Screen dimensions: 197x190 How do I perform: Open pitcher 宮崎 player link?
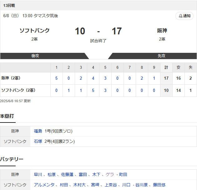click(95, 185)
